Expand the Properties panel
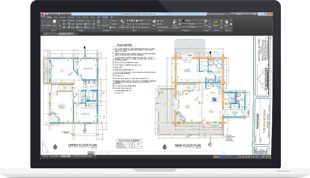This screenshot has width=310, height=178. point(186,30)
